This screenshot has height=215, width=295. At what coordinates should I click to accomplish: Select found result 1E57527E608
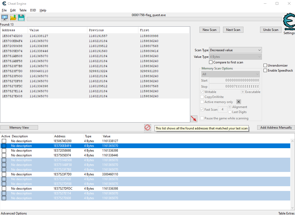point(95,96)
